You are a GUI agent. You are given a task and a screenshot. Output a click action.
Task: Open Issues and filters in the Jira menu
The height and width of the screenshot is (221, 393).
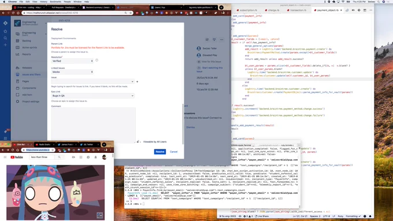point(31,74)
